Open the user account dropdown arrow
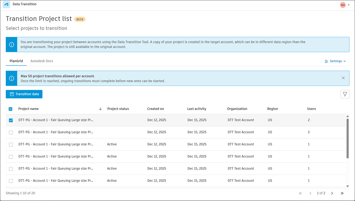This screenshot has height=201, width=355. pyautogui.click(x=349, y=5)
